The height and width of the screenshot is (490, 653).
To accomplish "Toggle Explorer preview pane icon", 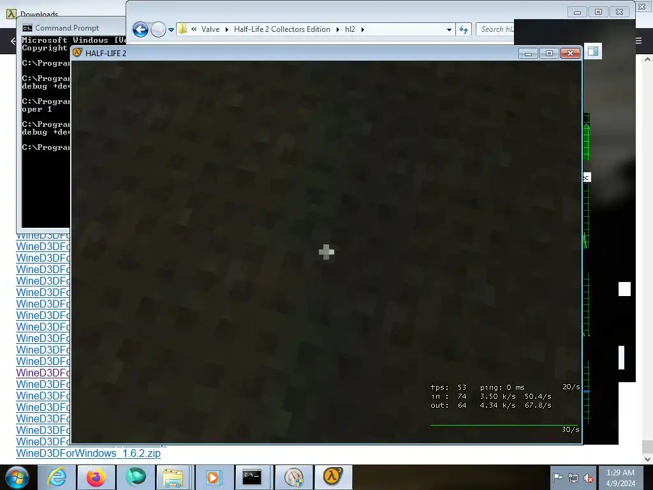I will tap(593, 51).
